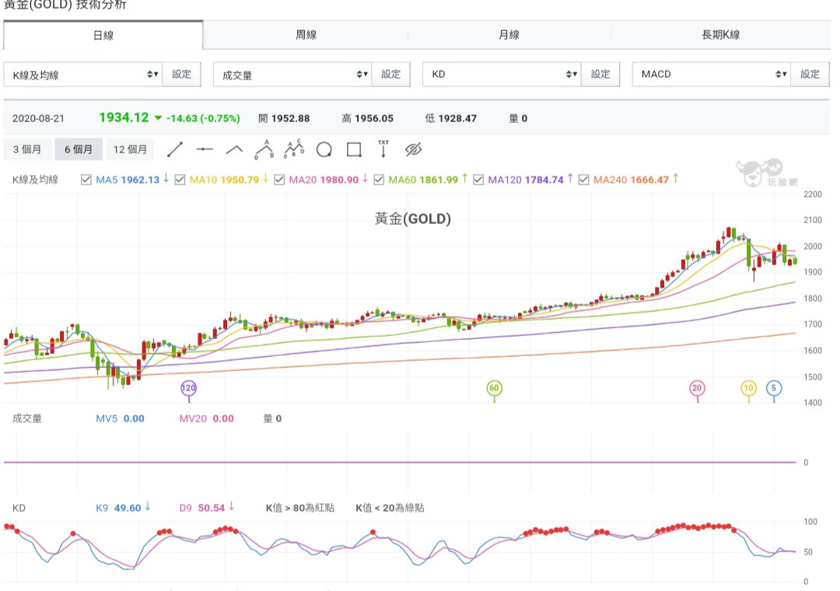This screenshot has height=591, width=840.
Task: Toggle the MA240 moving average checkbox
Action: click(583, 180)
